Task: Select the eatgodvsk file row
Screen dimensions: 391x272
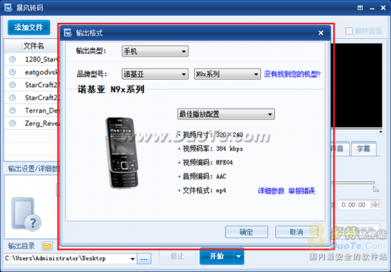Action: (x=31, y=72)
